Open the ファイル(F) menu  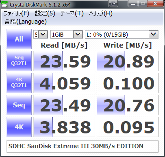pyautogui.click(x=16, y=13)
